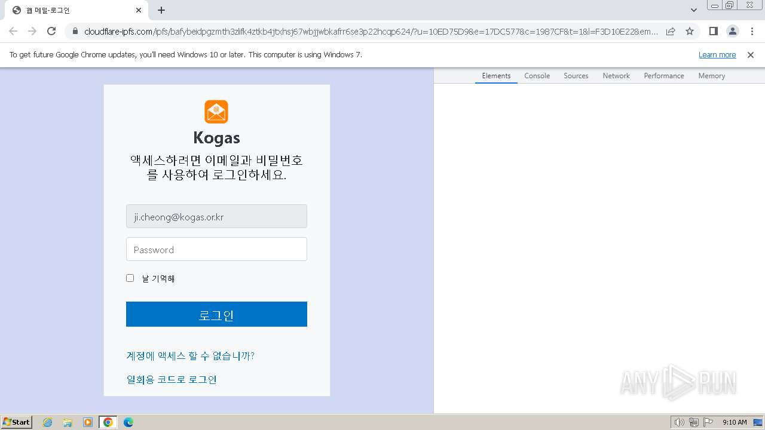Screen dimensions: 765x430
Task: Switch to Chrome in the taskbar
Action: coord(108,422)
